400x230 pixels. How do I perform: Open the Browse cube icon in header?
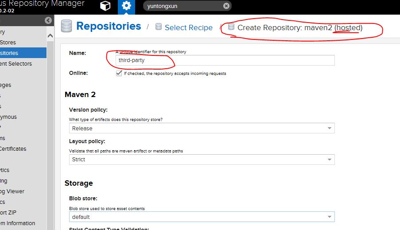tap(105, 6)
